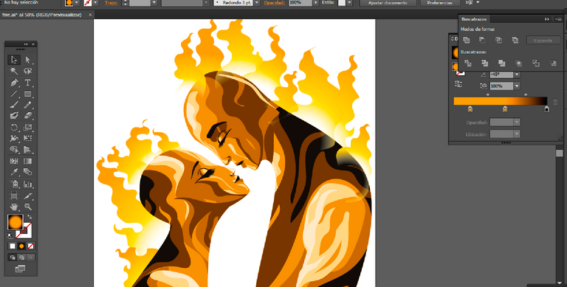Select the Shape Builder tool
Screen dimensions: 567x287
click(x=14, y=149)
